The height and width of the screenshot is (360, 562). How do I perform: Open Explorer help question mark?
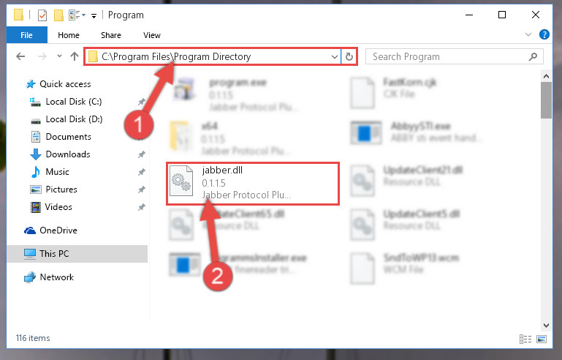(544, 35)
